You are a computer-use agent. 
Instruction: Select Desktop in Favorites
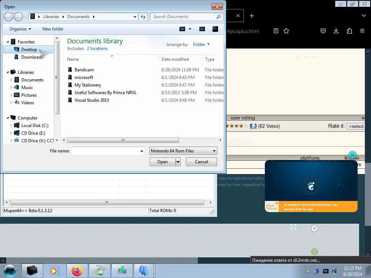click(29, 49)
